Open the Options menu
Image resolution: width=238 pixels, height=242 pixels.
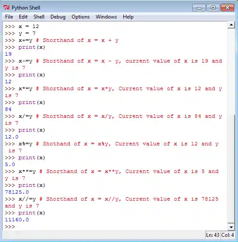[x=81, y=17]
